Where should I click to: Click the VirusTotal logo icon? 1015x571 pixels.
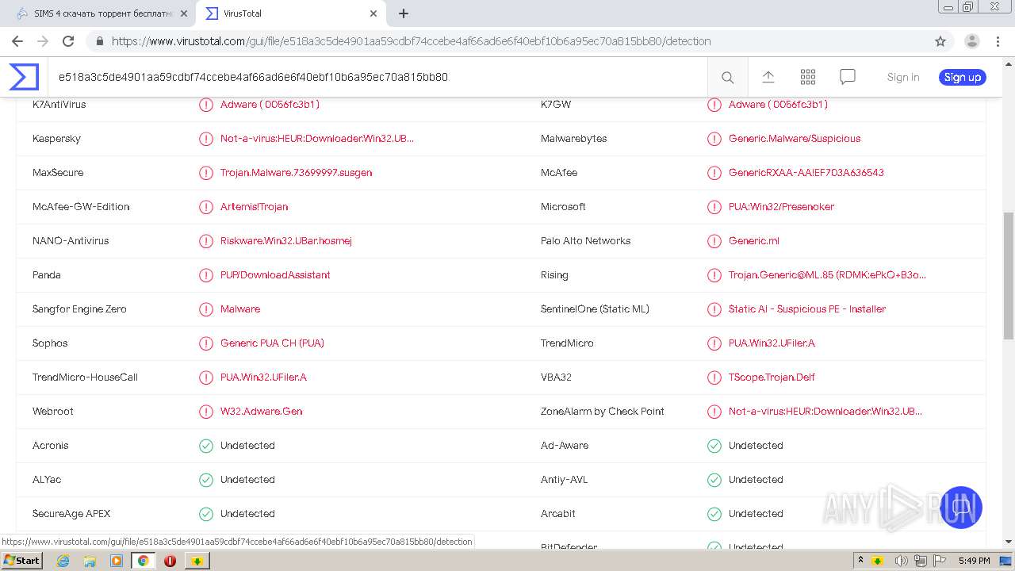24,77
